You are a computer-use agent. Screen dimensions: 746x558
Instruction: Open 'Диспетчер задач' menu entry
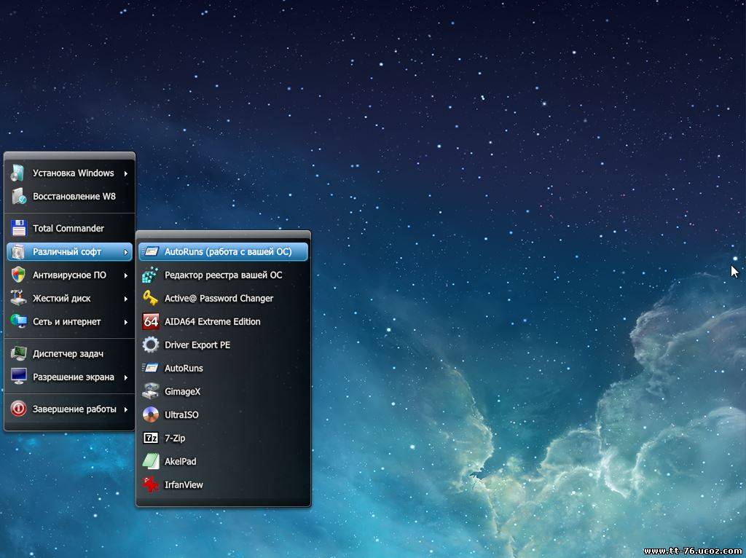(69, 353)
